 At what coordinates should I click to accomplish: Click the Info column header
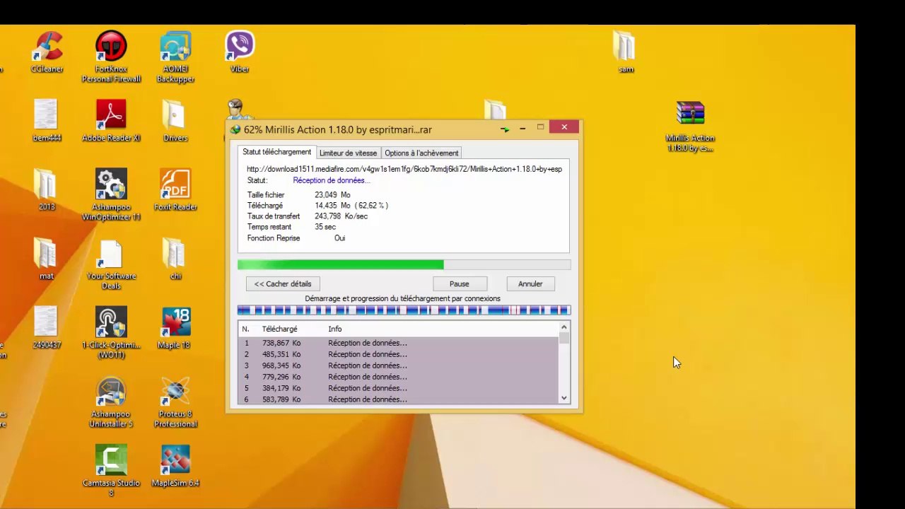335,329
